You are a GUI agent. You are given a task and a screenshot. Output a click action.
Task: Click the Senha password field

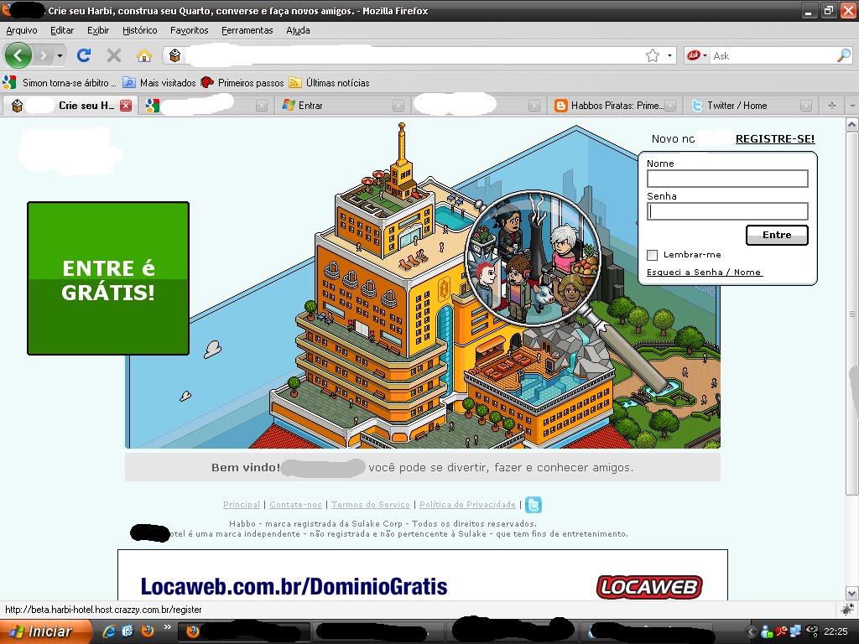tap(727, 211)
